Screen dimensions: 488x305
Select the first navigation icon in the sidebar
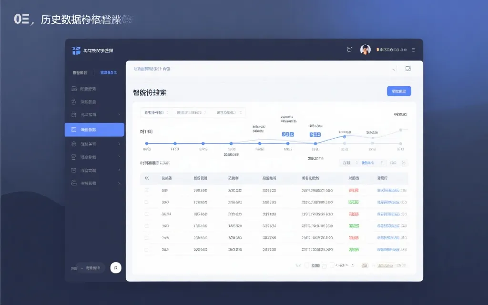tap(74, 89)
